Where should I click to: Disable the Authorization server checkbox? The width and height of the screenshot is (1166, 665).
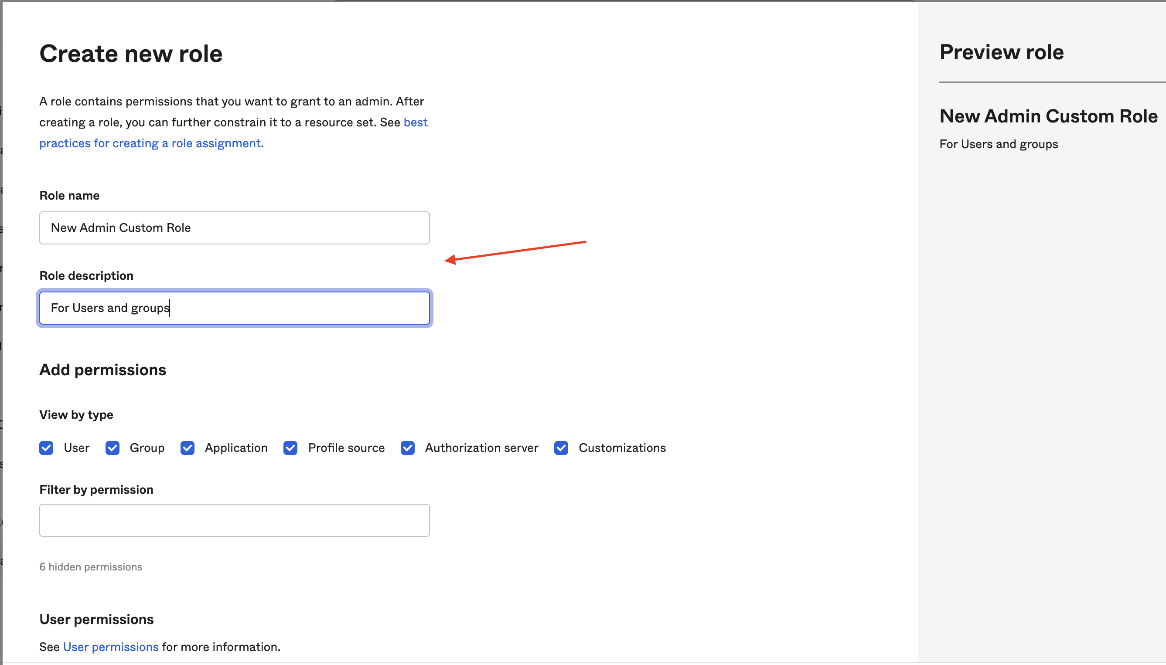pos(408,448)
